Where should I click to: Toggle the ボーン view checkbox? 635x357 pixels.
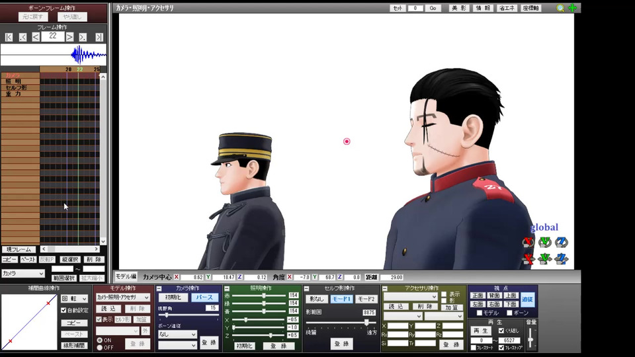[x=509, y=313]
